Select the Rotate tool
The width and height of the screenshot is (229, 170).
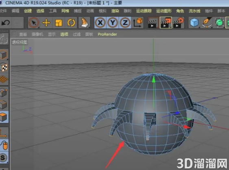(71, 23)
